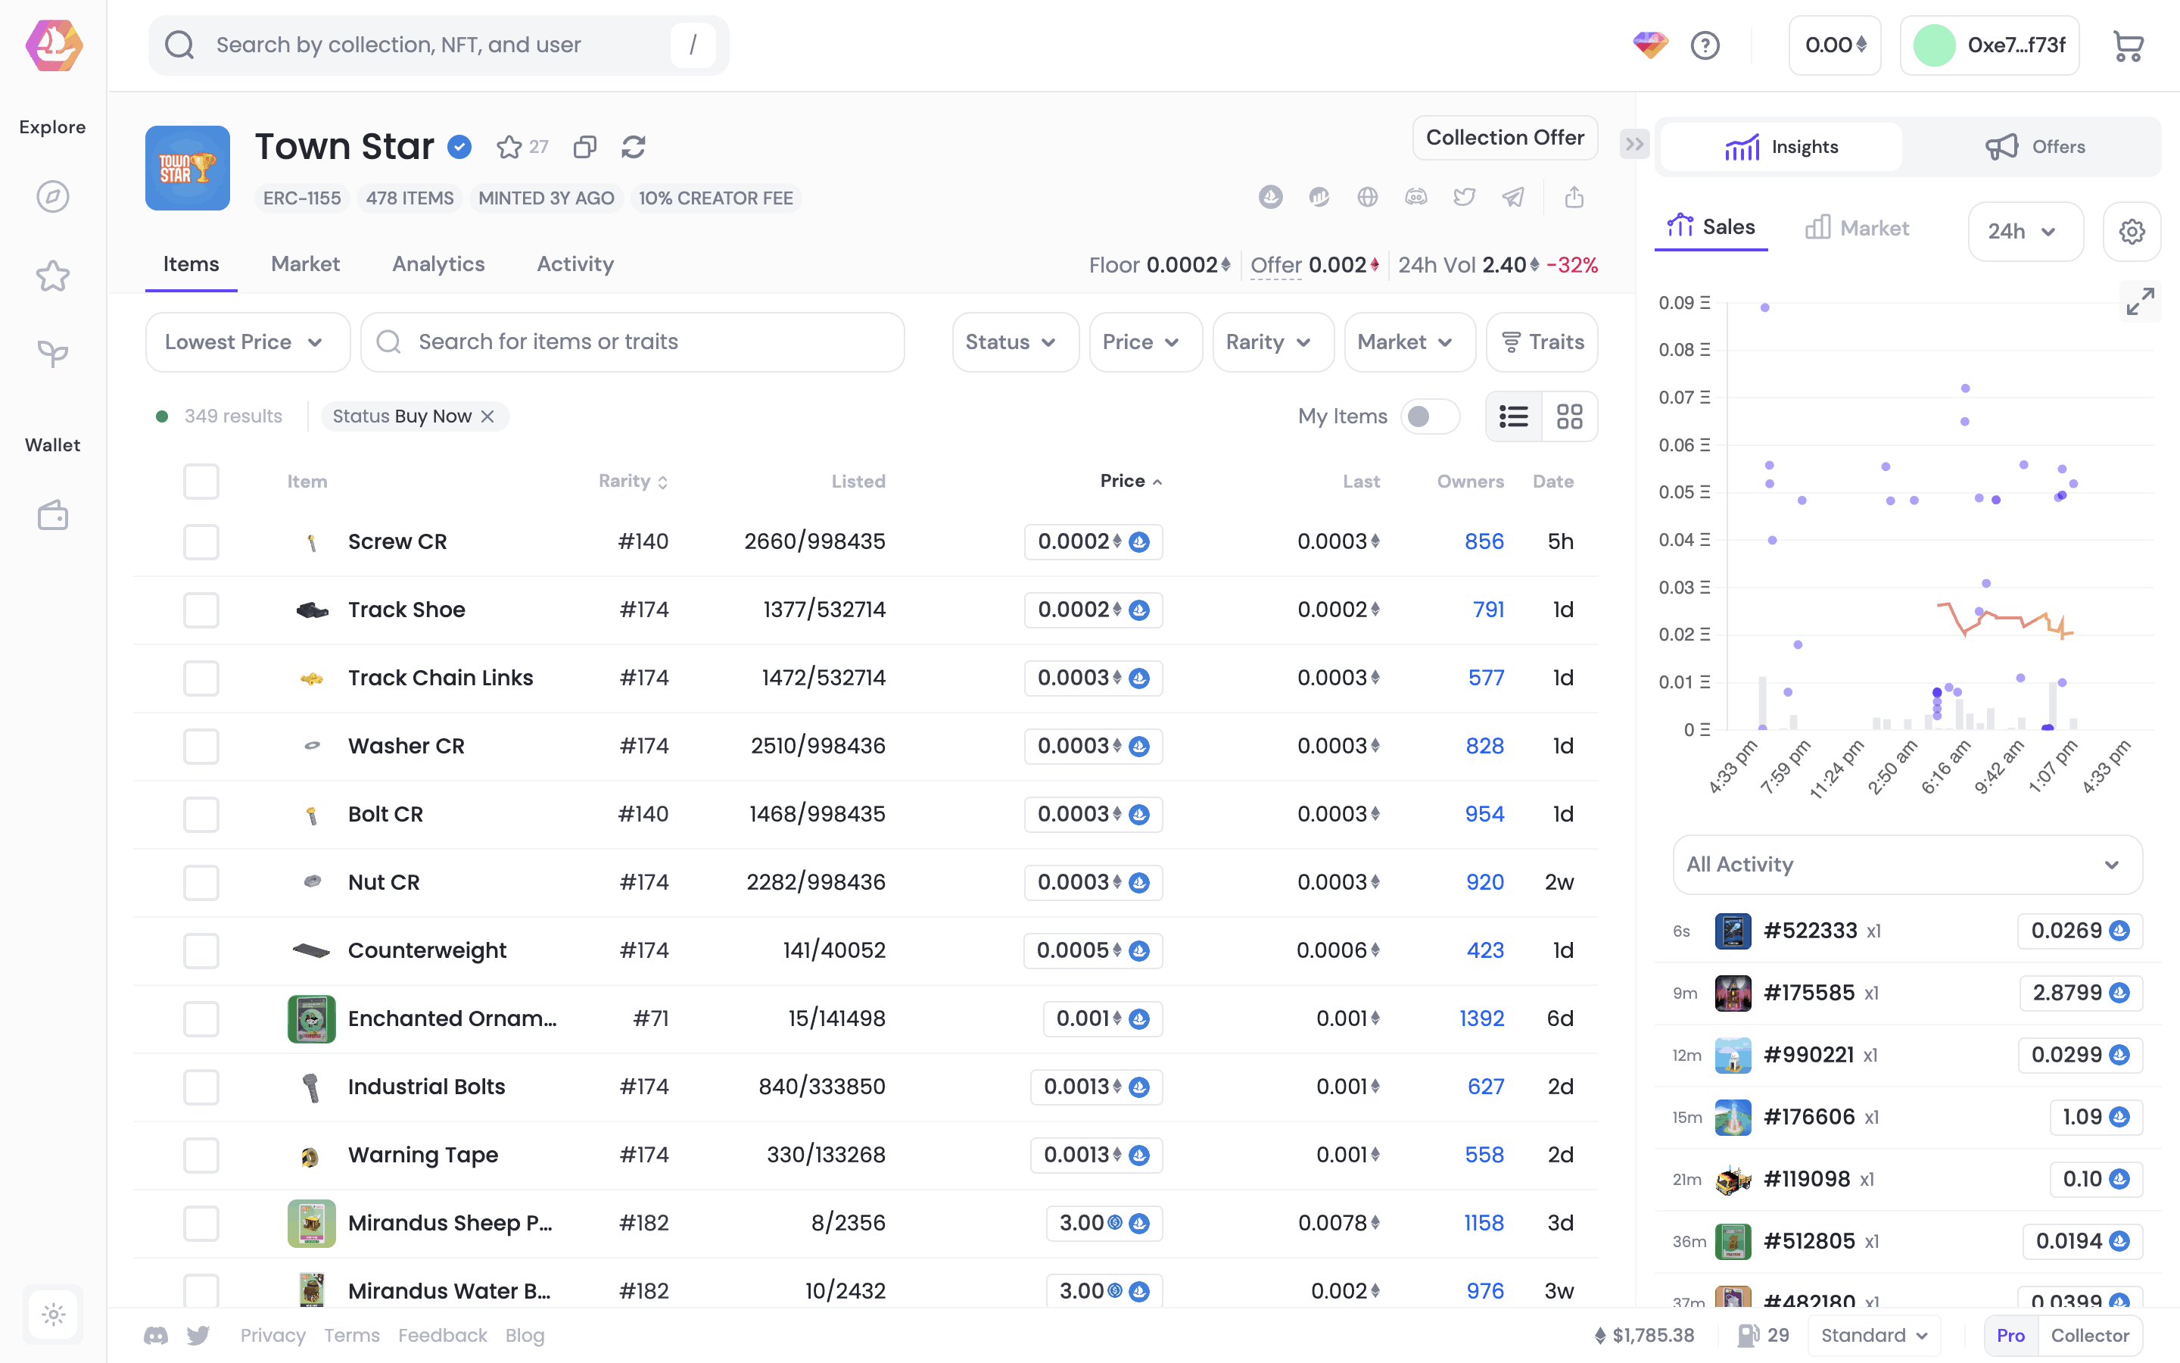Click the search for items or traits field
This screenshot has height=1363, width=2180.
point(632,342)
